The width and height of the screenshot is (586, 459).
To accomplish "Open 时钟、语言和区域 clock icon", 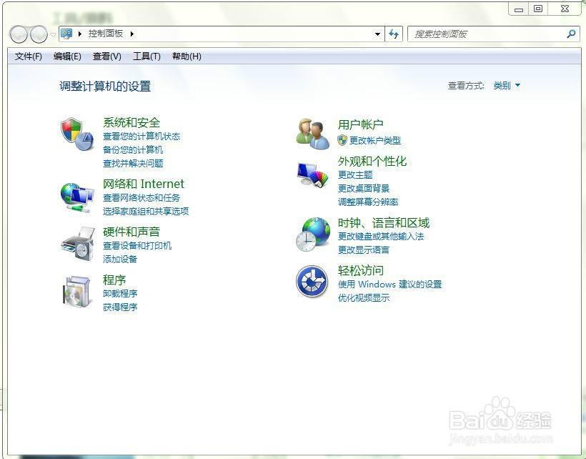I will pyautogui.click(x=311, y=234).
